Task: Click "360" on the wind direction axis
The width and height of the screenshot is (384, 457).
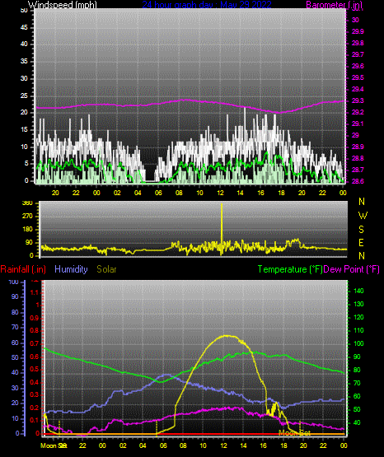Action: coord(27,203)
